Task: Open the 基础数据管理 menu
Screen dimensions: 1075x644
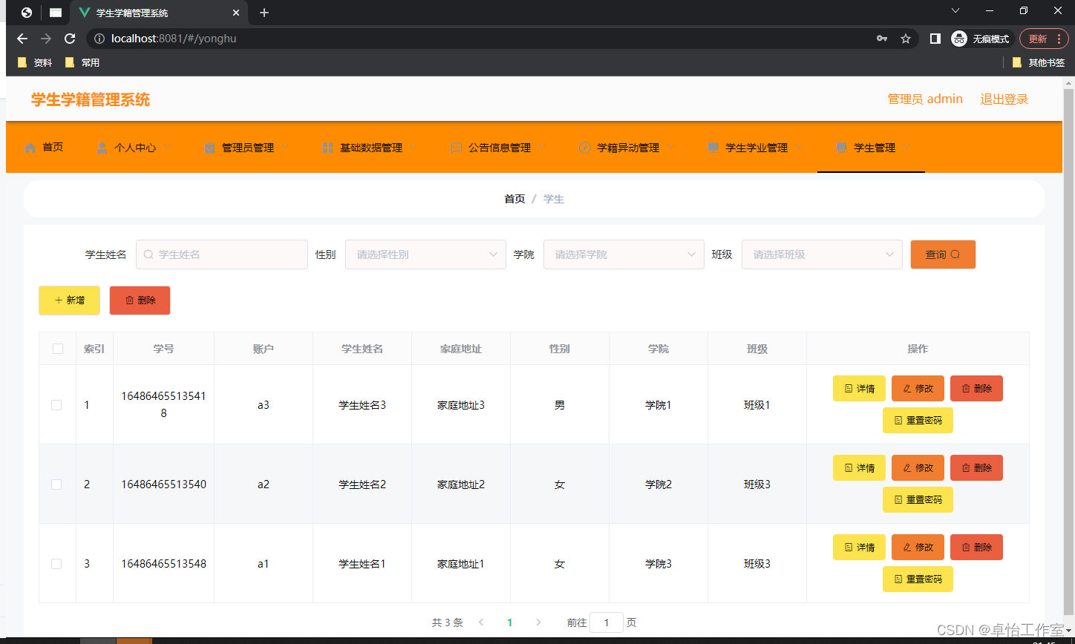Action: coord(371,148)
